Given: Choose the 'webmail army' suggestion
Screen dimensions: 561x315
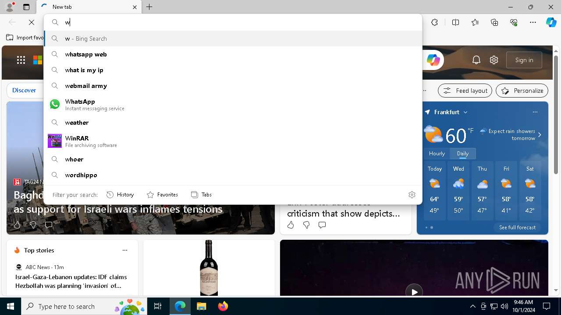Looking at the screenshot, I should pyautogui.click(x=233, y=86).
